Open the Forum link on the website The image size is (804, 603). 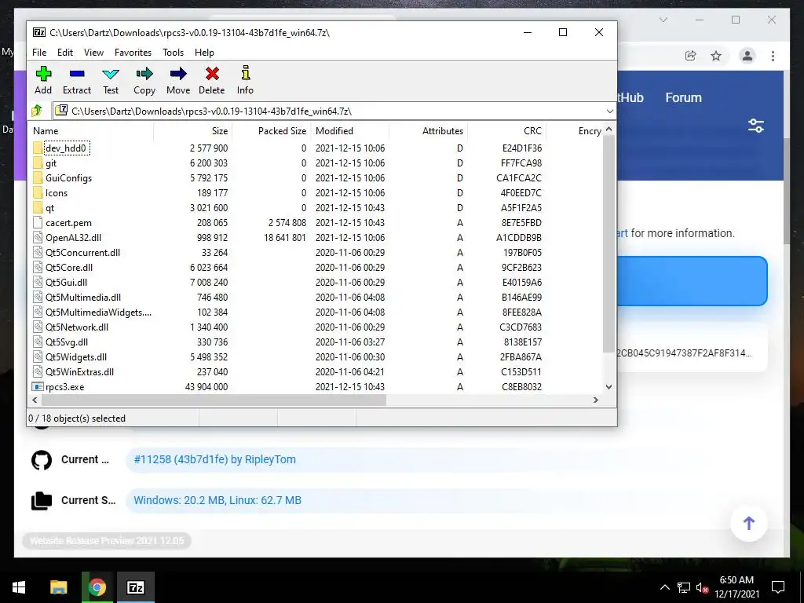(x=683, y=97)
